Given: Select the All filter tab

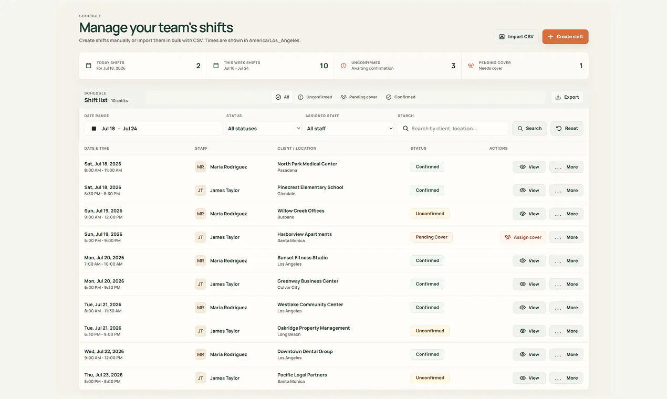Looking at the screenshot, I should tap(283, 97).
